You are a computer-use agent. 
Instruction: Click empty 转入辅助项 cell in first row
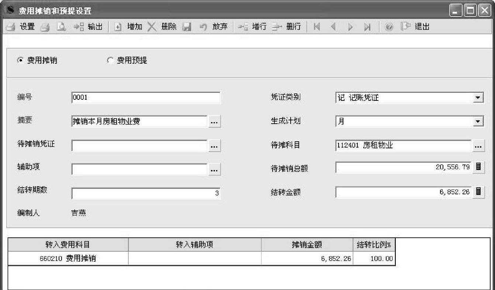(195, 258)
